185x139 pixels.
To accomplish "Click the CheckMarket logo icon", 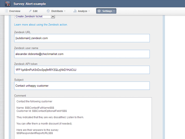I will pyautogui.click(x=8, y=4).
